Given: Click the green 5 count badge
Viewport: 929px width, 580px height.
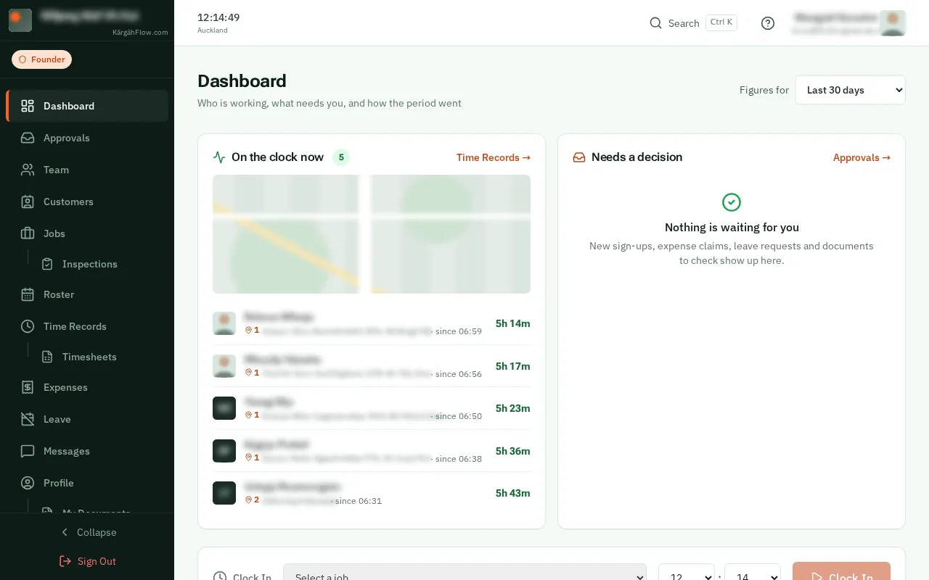Looking at the screenshot, I should (341, 157).
